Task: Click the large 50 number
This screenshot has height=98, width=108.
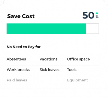Action: pyautogui.click(x=88, y=15)
